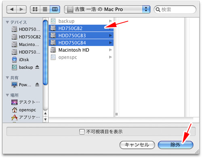Expand HDD750GB4 with its arrow

[x=111, y=43]
